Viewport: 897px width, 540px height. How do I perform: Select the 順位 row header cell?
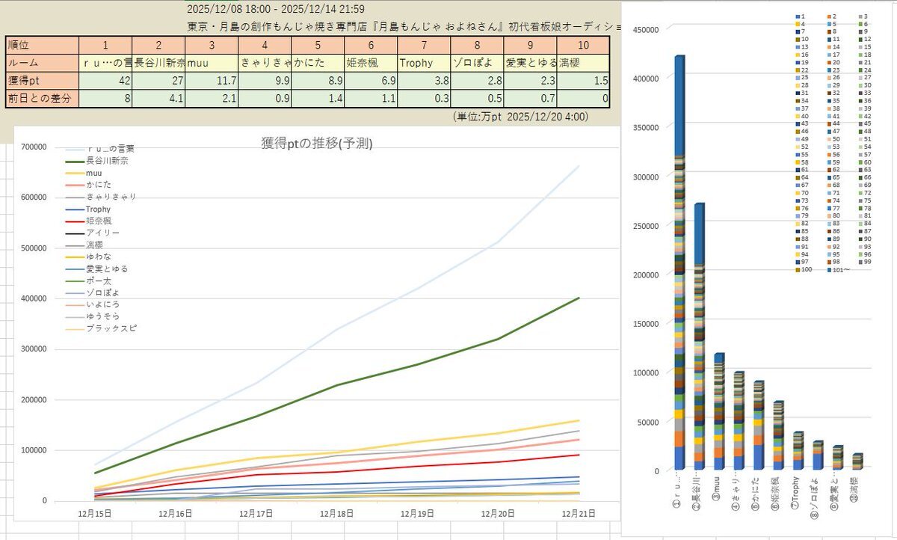(41, 45)
